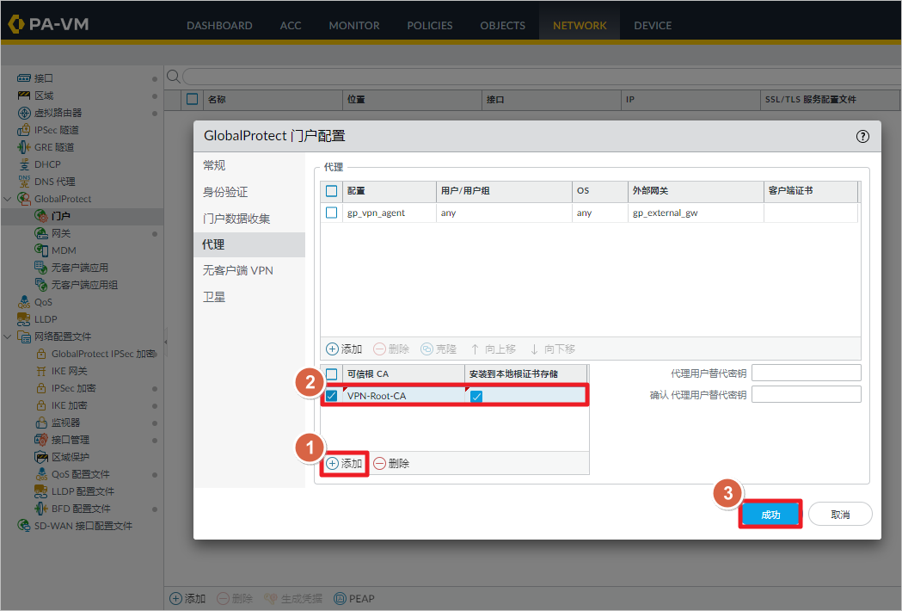Open the help icon in portal dialog
The image size is (902, 611).
tap(862, 137)
